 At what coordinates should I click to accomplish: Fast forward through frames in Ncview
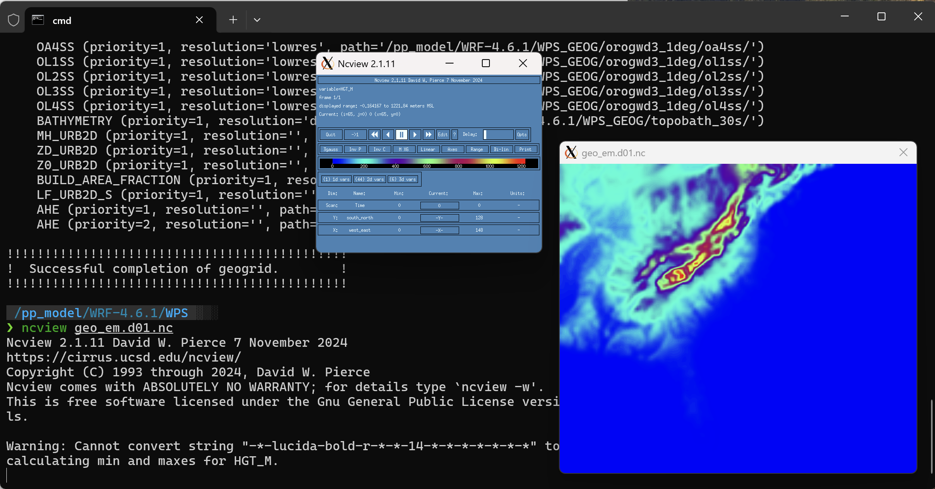pos(428,135)
